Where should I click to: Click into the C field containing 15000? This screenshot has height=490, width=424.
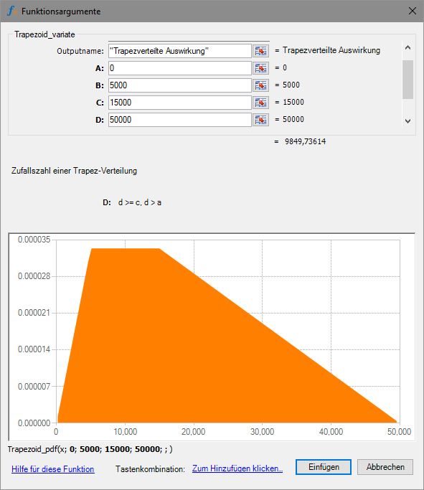tap(180, 103)
